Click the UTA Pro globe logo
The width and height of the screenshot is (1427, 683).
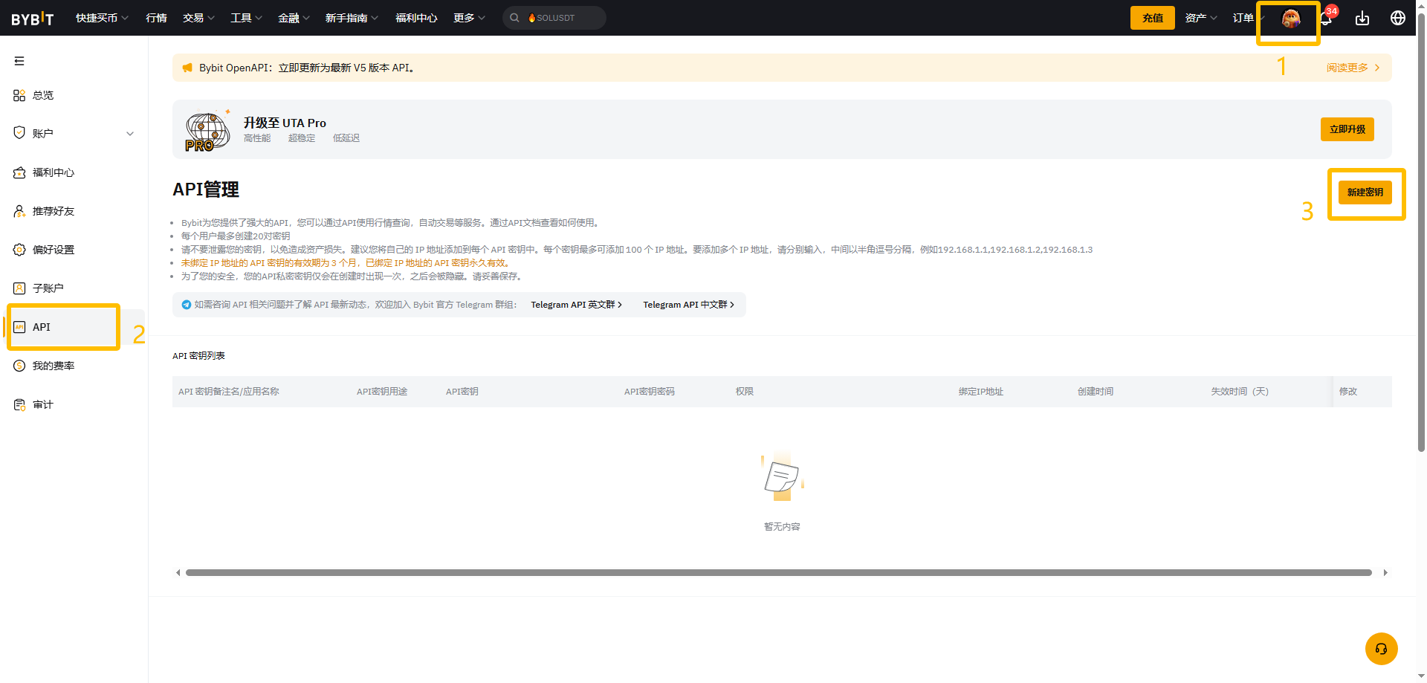tap(207, 132)
